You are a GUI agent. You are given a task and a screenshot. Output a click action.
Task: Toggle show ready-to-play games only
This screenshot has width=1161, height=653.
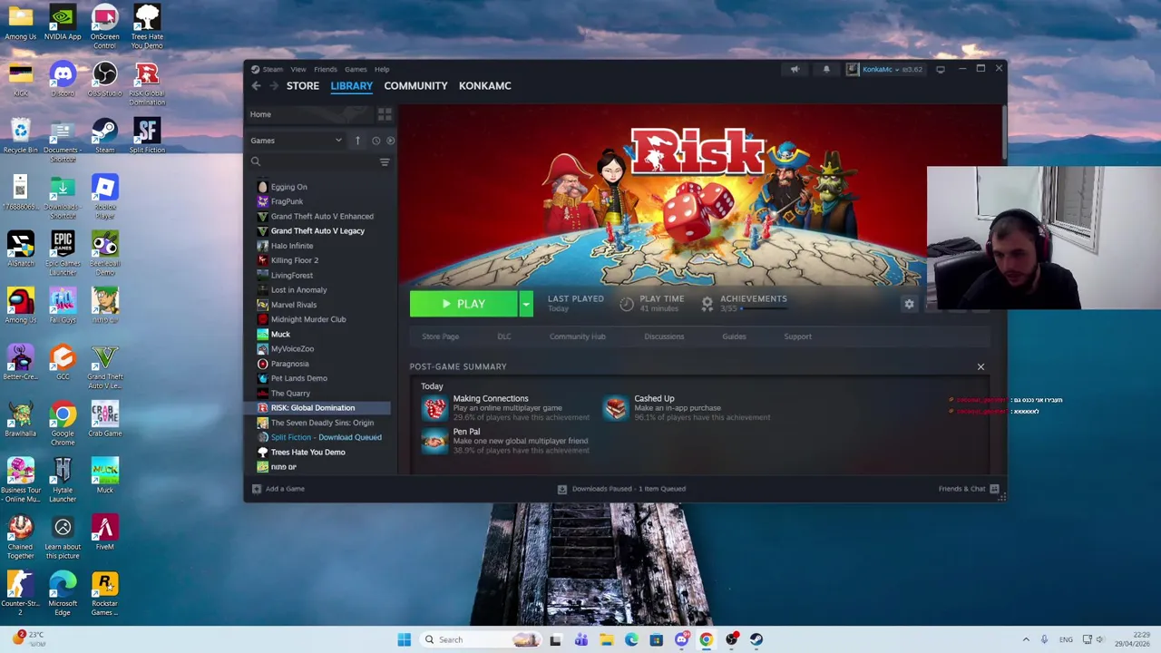[390, 141]
